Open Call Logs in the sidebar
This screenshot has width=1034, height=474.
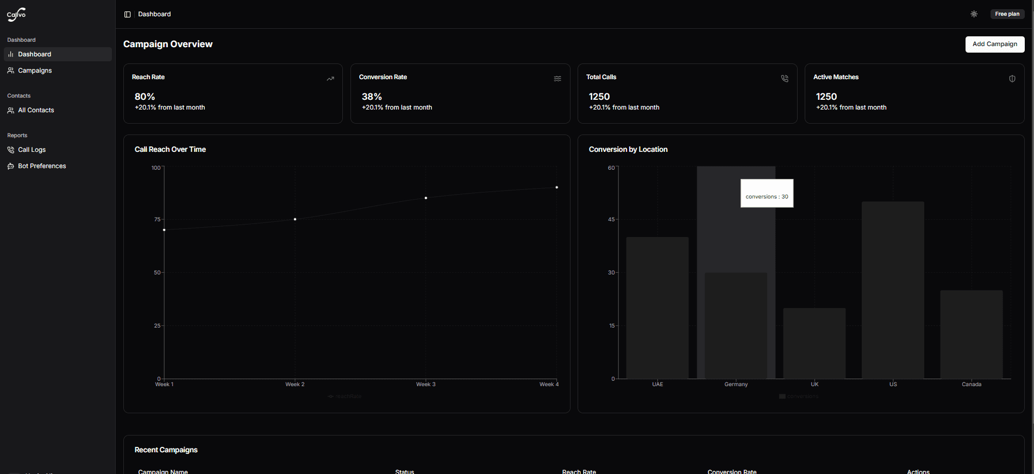(58, 150)
